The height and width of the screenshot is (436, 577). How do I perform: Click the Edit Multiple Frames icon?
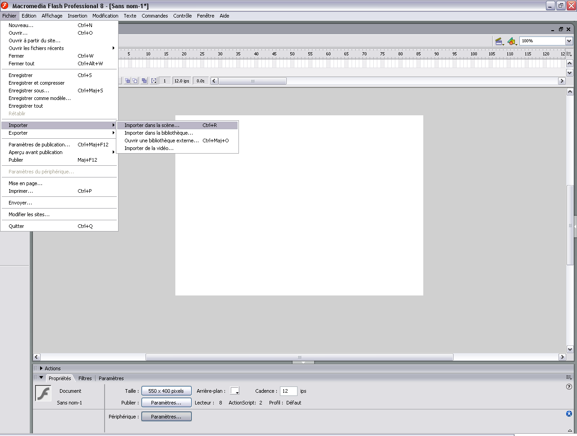click(144, 81)
